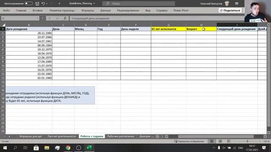Switch to the Рассчет длительности sheet

tap(62, 136)
